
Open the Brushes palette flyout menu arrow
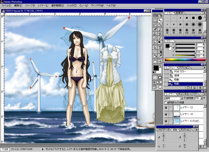[205, 13]
